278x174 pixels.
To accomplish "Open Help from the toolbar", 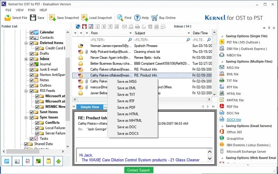I will tap(141, 18).
